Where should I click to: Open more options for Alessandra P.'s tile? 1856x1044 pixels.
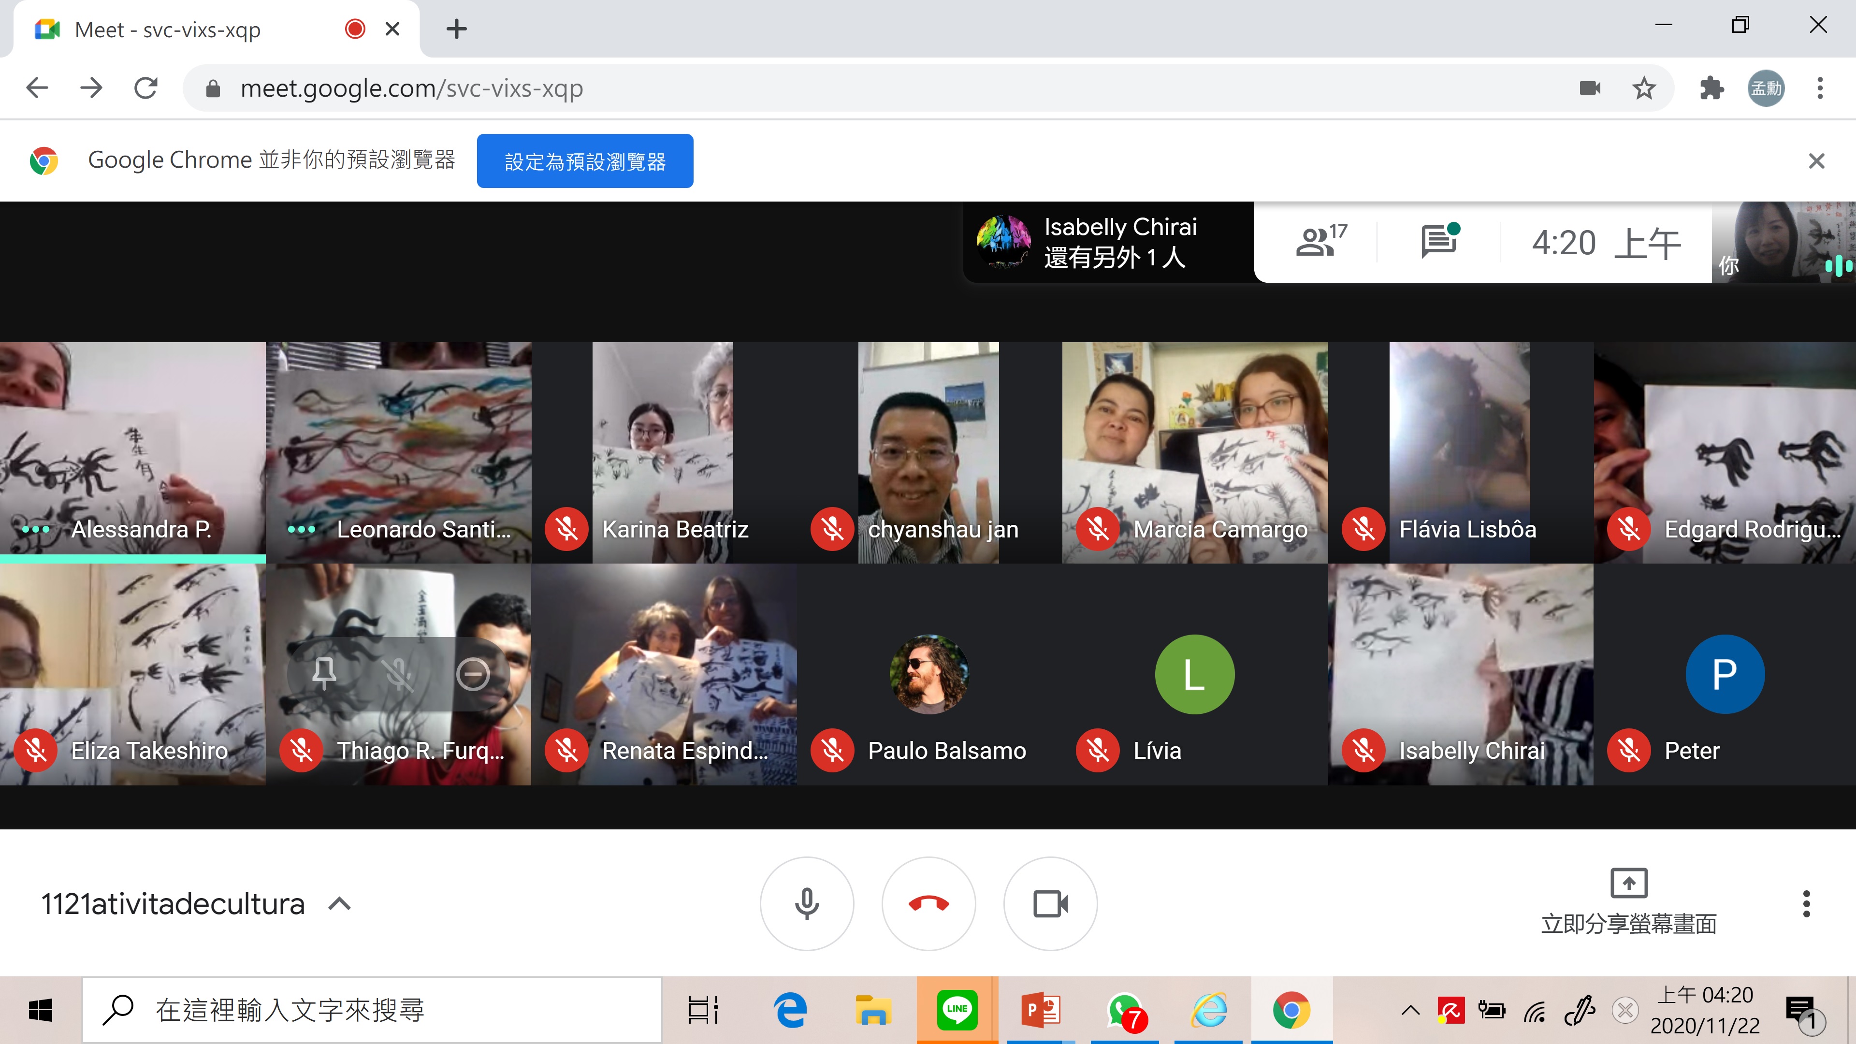pyautogui.click(x=36, y=530)
